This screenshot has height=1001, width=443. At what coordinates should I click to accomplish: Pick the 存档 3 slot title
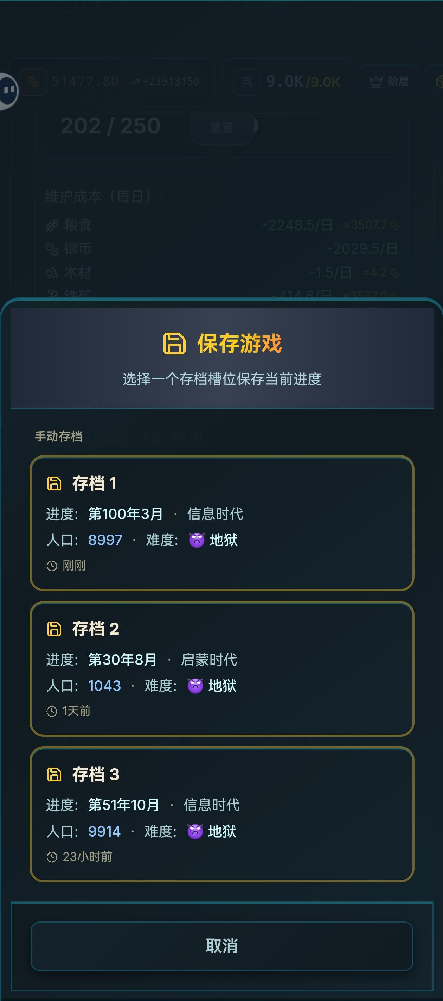pos(96,774)
